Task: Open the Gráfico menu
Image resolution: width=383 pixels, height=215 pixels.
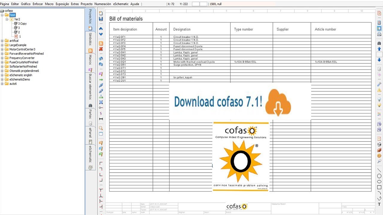Action: point(26,4)
